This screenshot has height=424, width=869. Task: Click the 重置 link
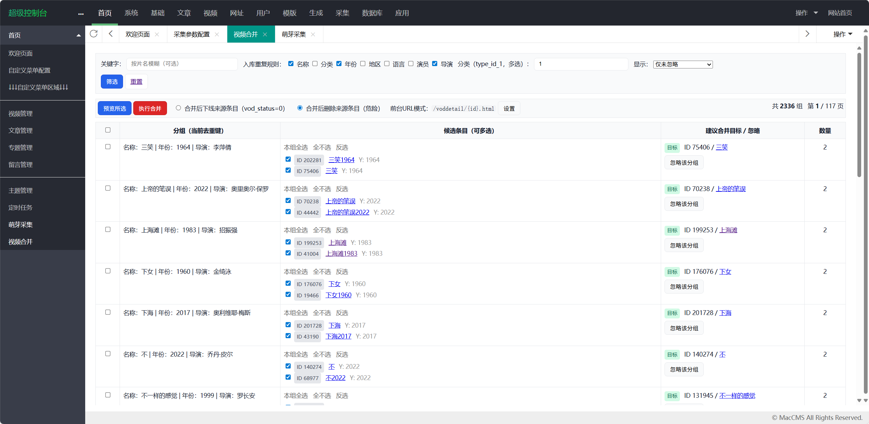click(x=136, y=82)
